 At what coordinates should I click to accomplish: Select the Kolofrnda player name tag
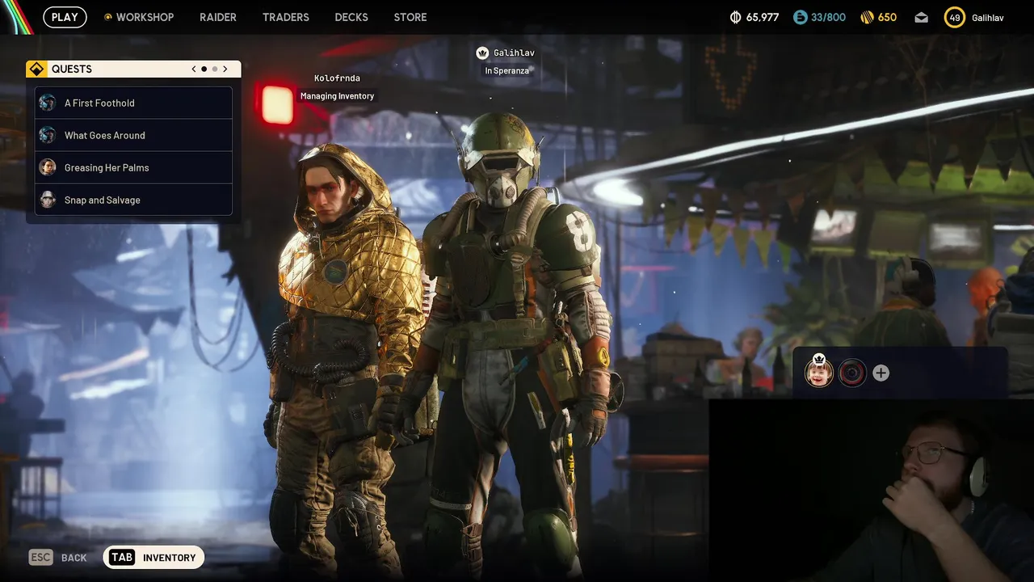337,78
